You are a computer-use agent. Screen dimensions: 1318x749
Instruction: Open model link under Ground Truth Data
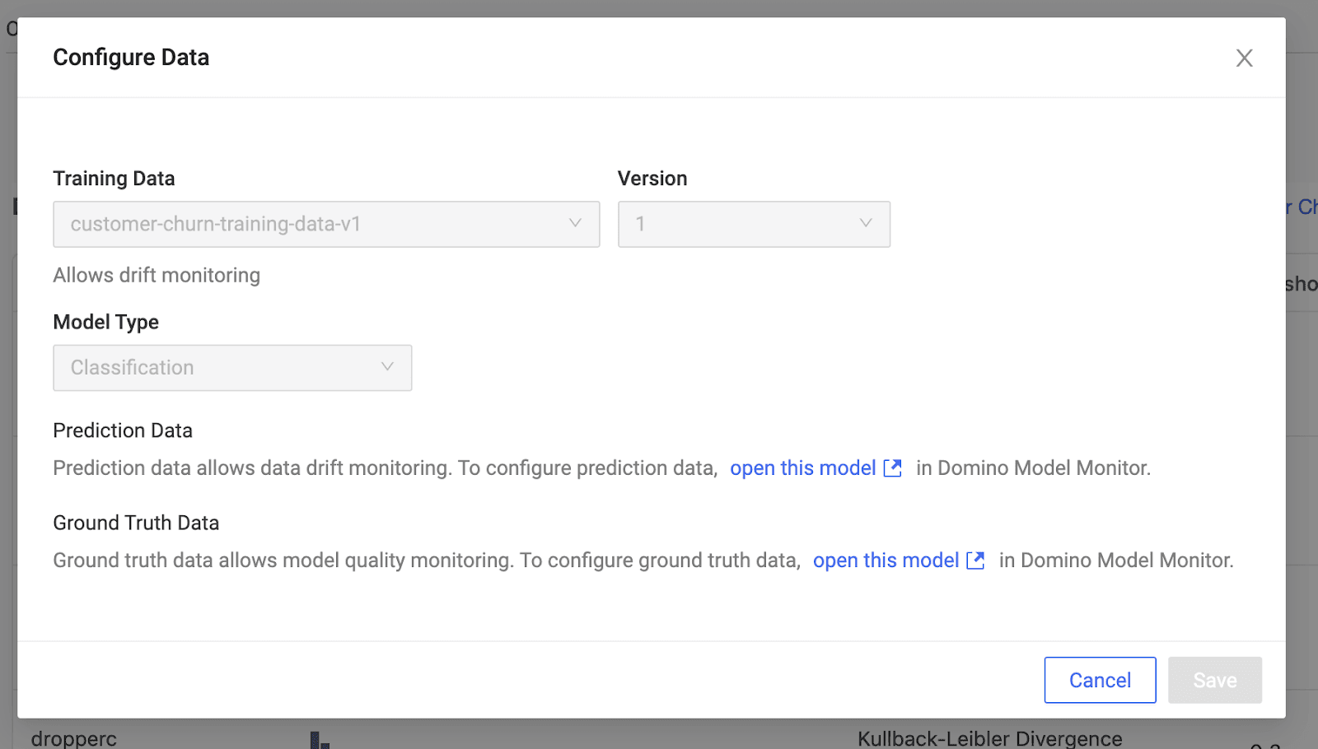pyautogui.click(x=886, y=561)
